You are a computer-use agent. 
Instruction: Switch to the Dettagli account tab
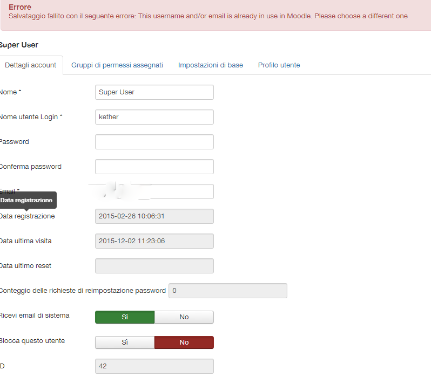click(31, 65)
